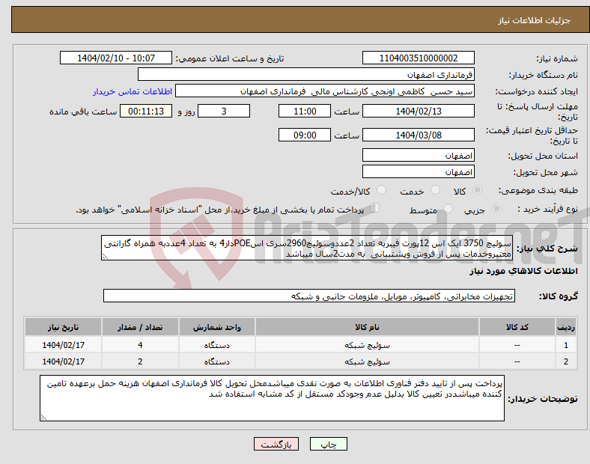Image resolution: width=590 pixels, height=464 pixels.
Task: Click سوئیچ شبکه in row 1
Action: coord(367,345)
